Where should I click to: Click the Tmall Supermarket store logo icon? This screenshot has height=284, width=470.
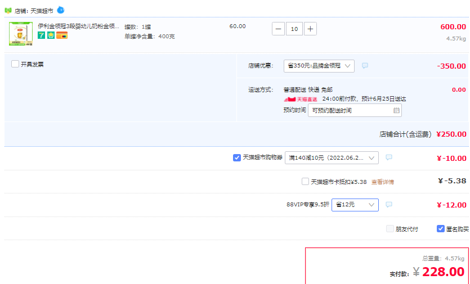(8, 11)
